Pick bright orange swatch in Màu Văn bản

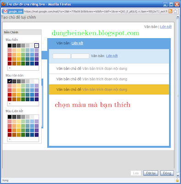(x=14, y=95)
